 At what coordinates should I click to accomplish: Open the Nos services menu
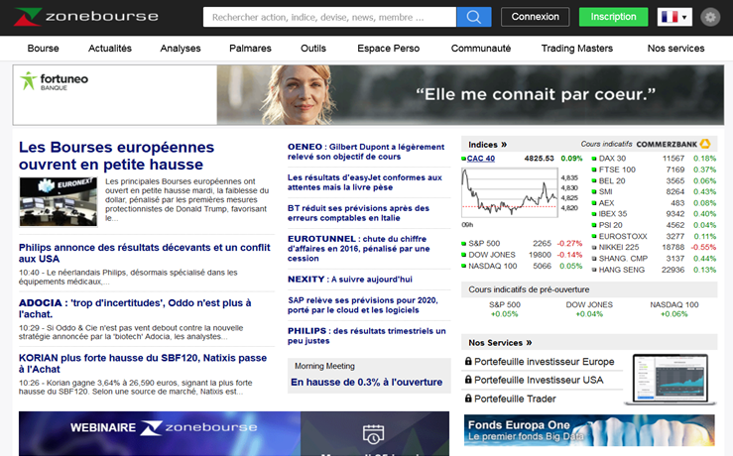(x=675, y=49)
